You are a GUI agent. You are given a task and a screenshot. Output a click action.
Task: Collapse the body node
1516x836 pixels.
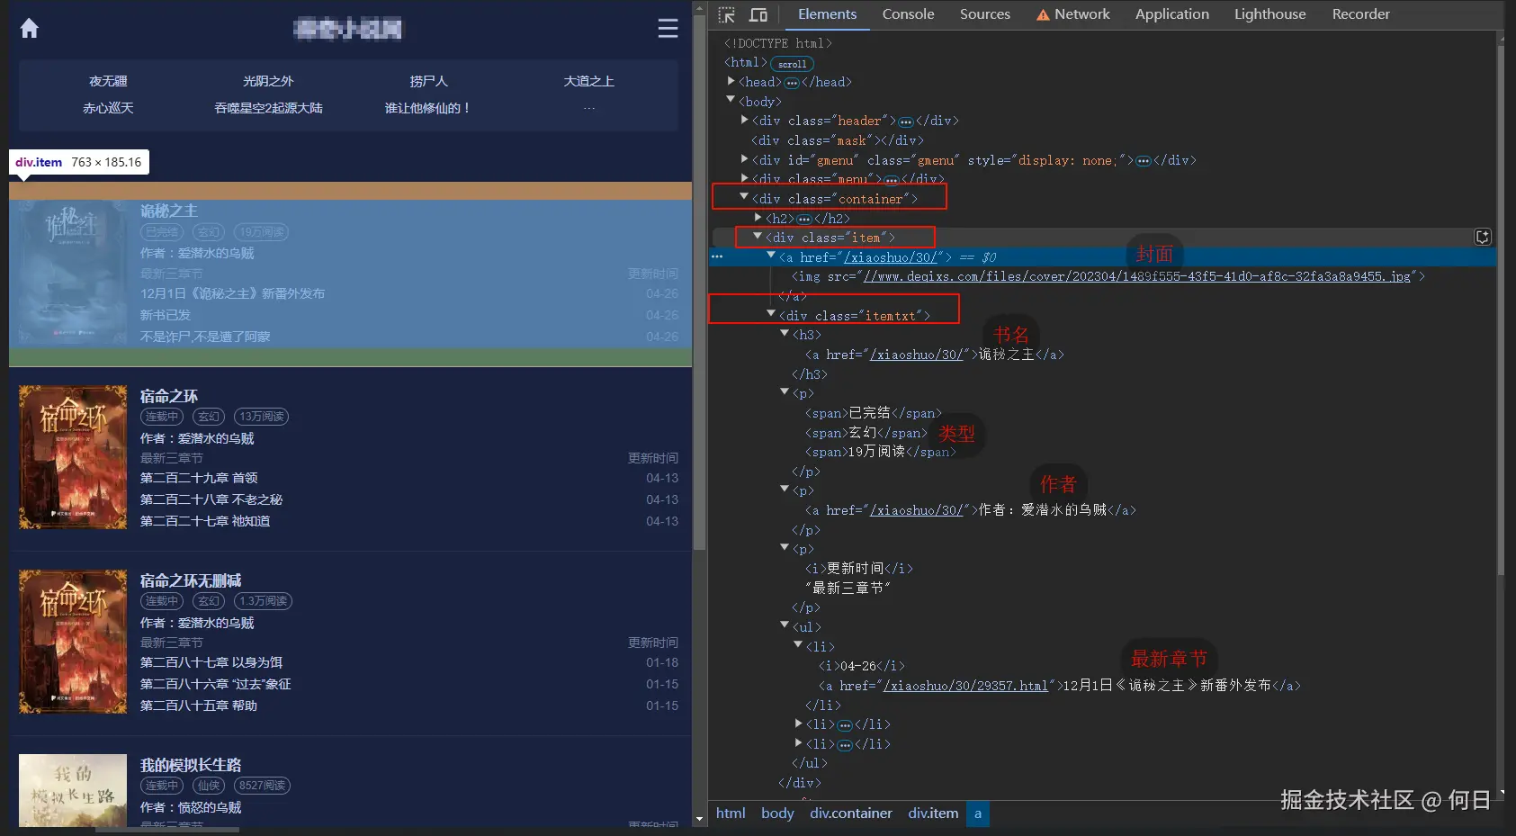731,101
